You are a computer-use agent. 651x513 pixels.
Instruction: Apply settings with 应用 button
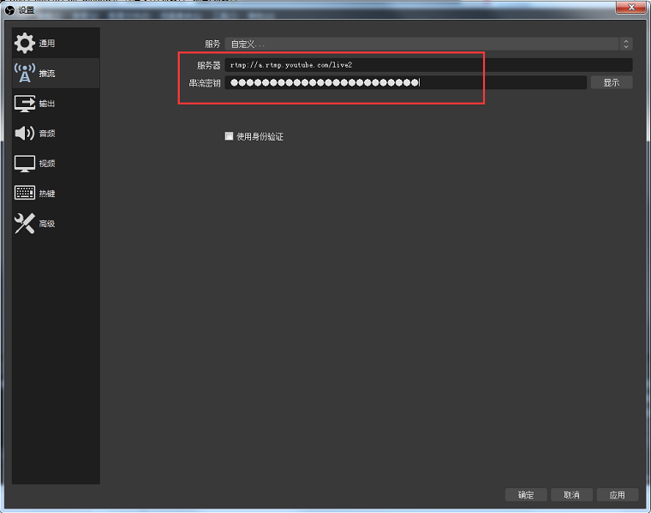[617, 495]
